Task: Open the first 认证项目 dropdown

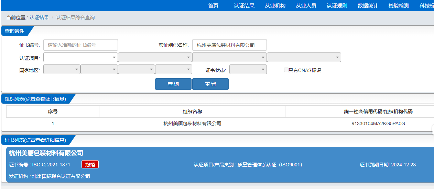Action: [x=80, y=57]
